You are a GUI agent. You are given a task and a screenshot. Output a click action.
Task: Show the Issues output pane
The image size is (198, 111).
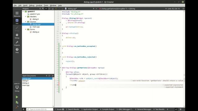click(59, 109)
